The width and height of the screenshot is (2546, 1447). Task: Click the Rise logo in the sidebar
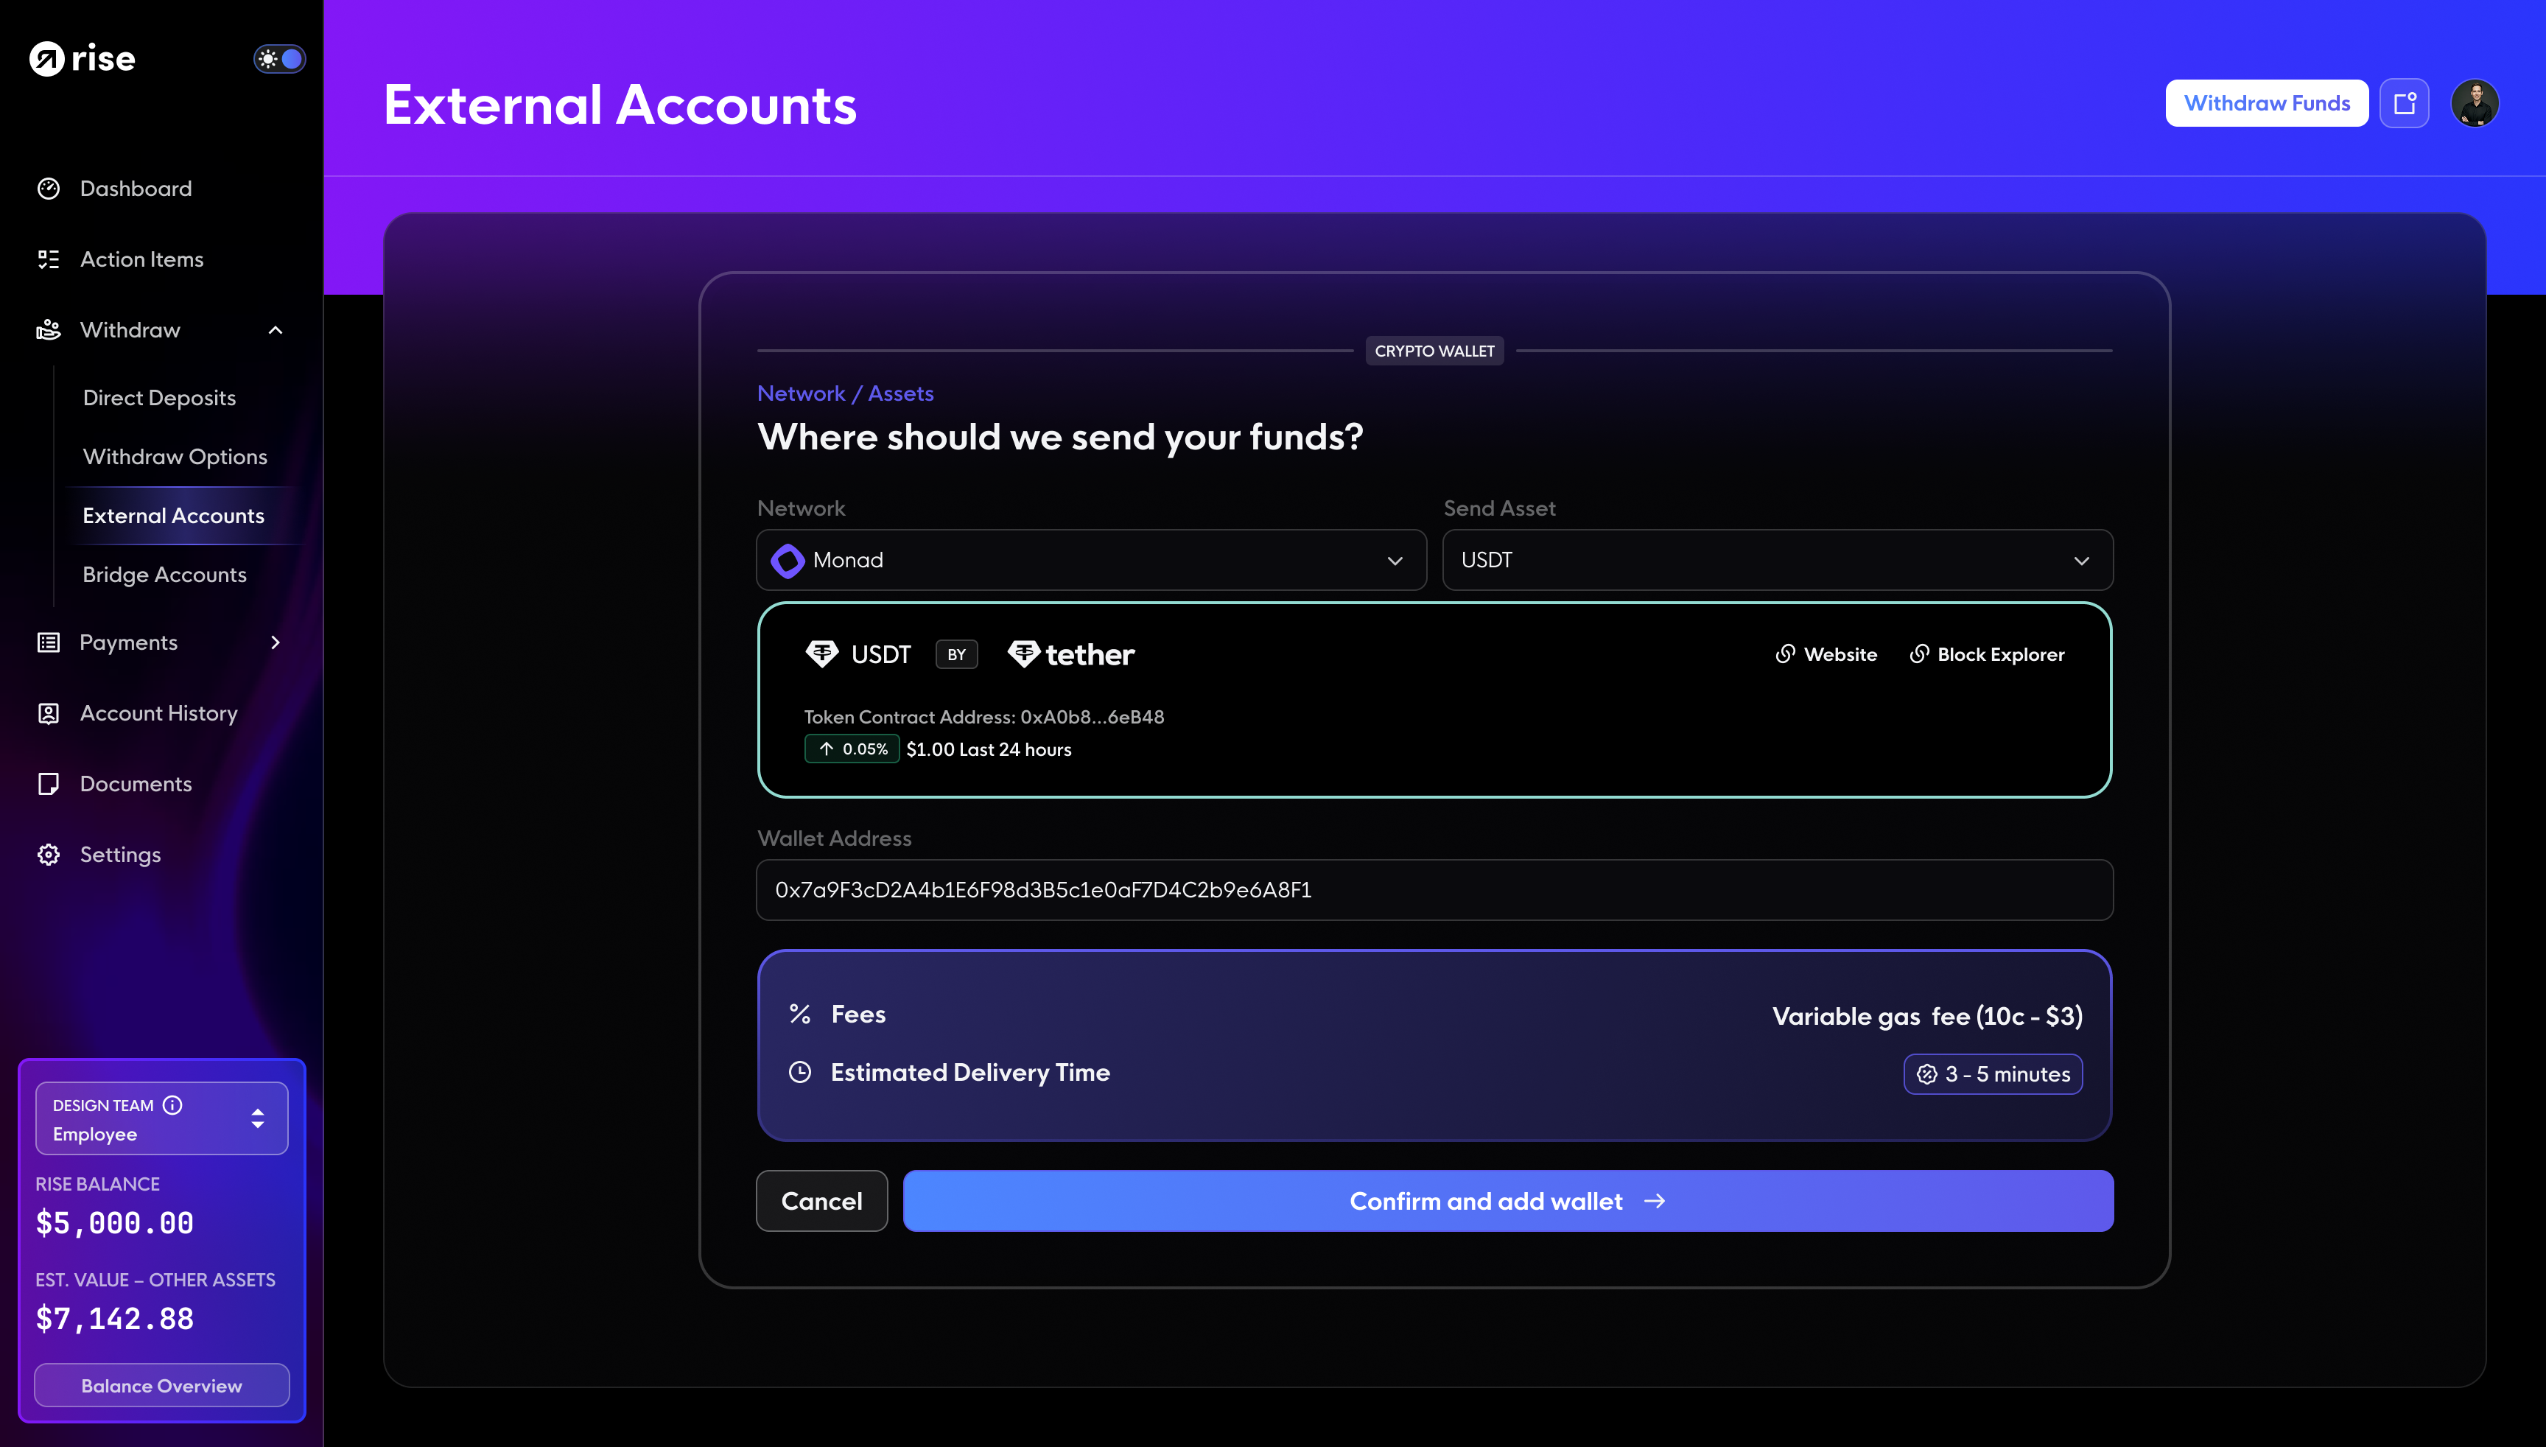[x=83, y=57]
